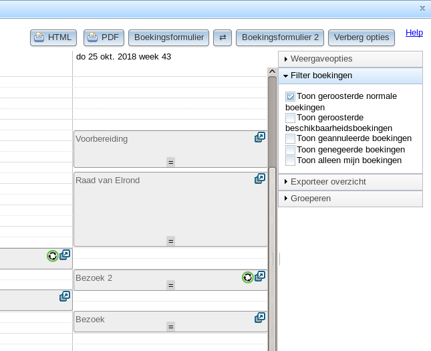Export the schedule via HTML button
The image size is (431, 351).
point(53,37)
